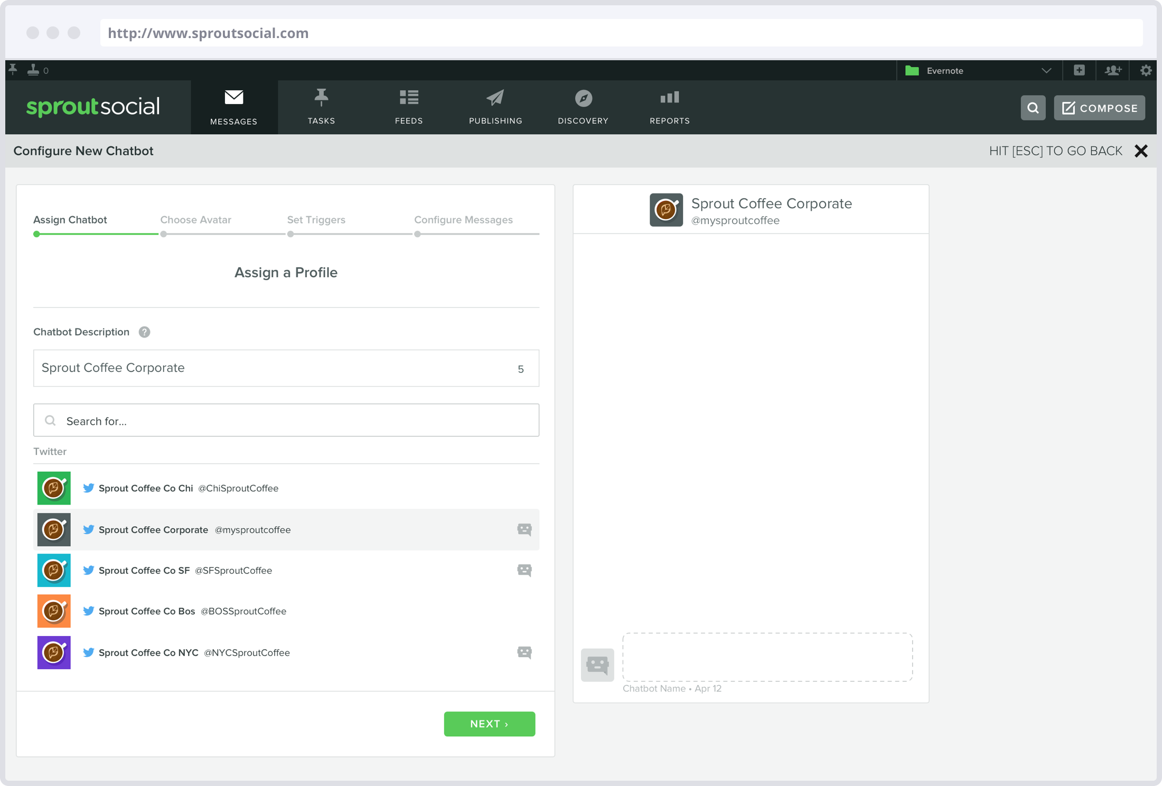Select the Choose Avatar step
The width and height of the screenshot is (1162, 786).
[x=195, y=220]
